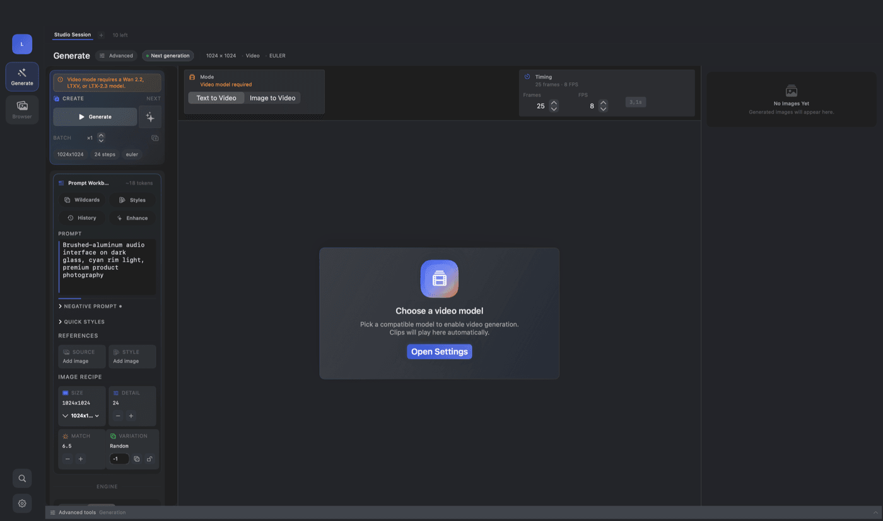Image resolution: width=883 pixels, height=521 pixels.
Task: Click the batch queue icon
Action: [155, 138]
